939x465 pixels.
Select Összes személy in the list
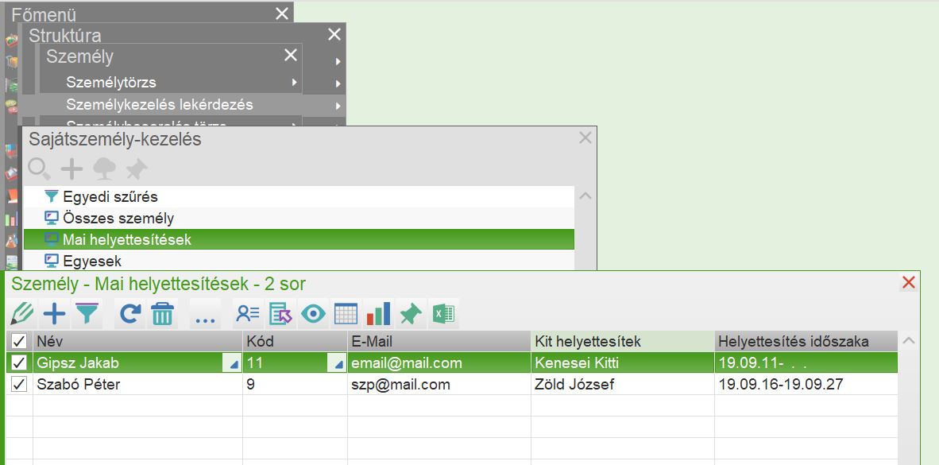[298, 218]
